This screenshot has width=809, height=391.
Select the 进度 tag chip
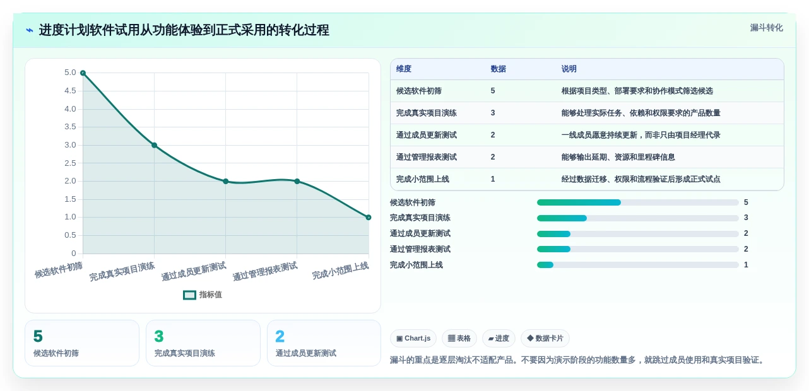(x=499, y=339)
